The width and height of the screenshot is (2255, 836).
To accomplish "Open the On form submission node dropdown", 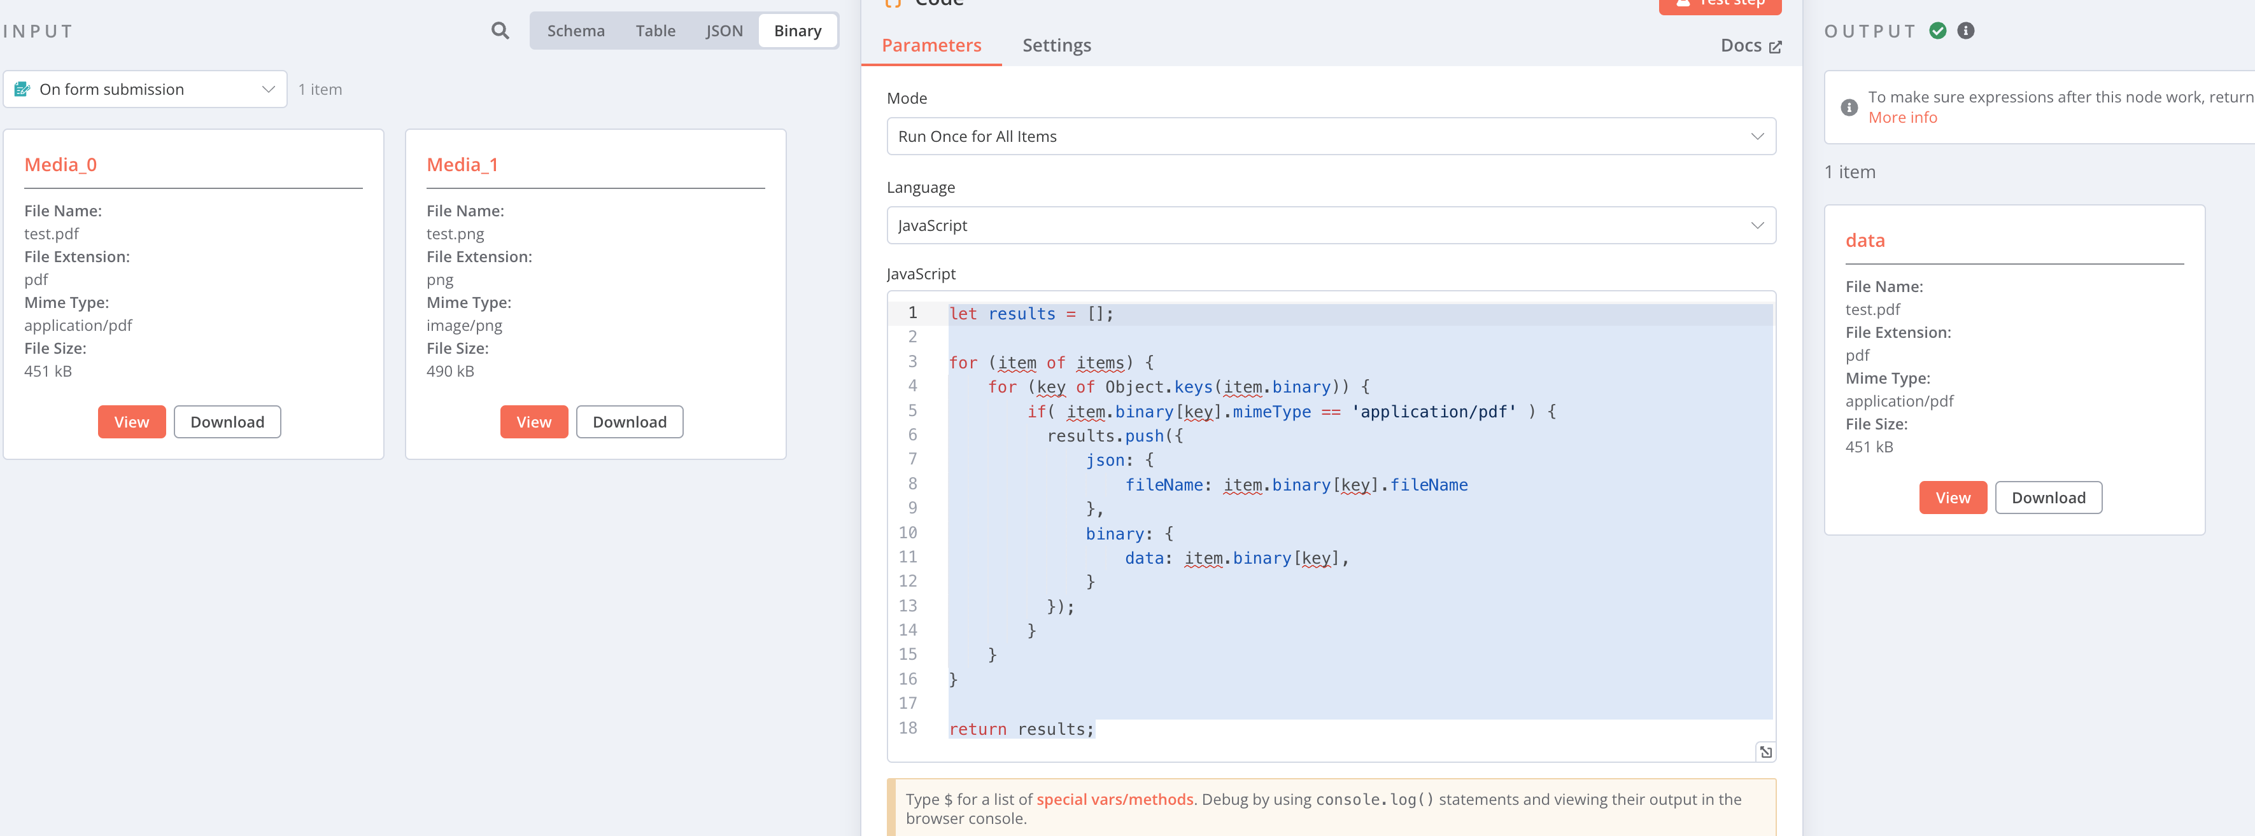I will coord(145,89).
